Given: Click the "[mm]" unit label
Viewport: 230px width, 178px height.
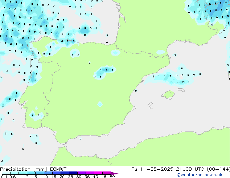Looking at the screenshot, I should pos(40,169).
